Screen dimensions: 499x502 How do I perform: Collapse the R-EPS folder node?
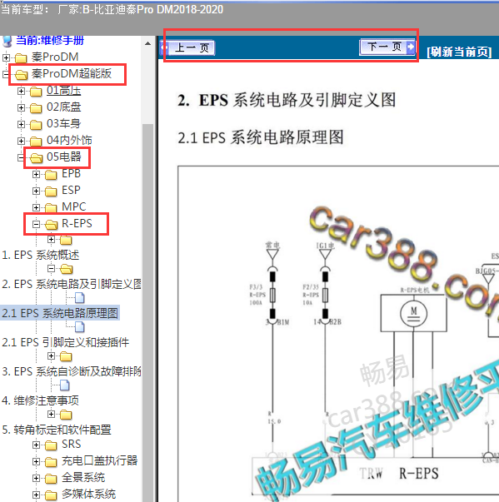click(36, 224)
